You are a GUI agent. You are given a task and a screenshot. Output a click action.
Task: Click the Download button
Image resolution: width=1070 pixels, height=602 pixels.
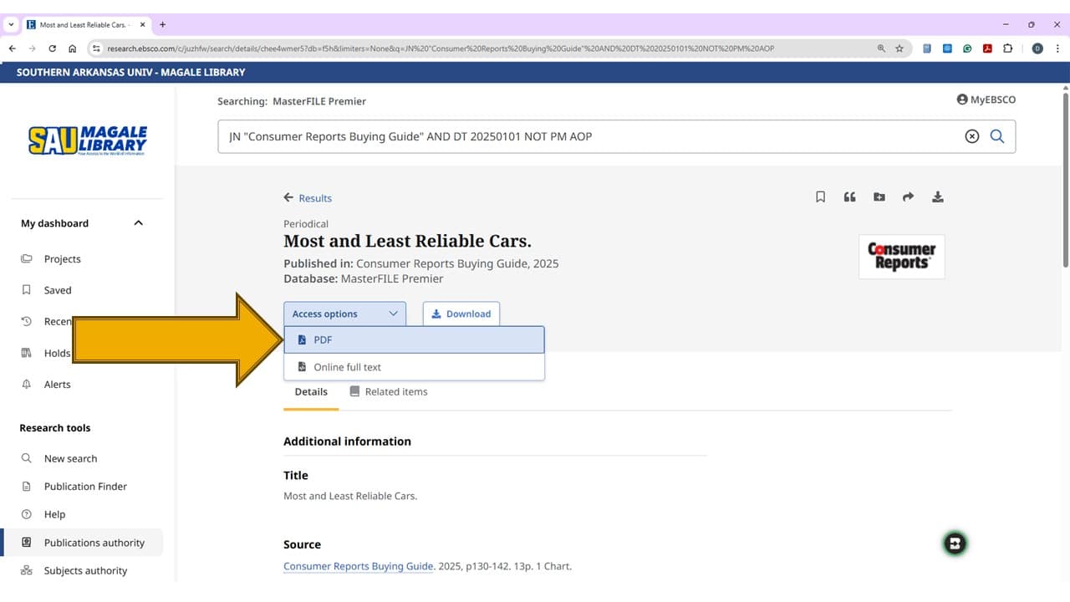pos(461,314)
